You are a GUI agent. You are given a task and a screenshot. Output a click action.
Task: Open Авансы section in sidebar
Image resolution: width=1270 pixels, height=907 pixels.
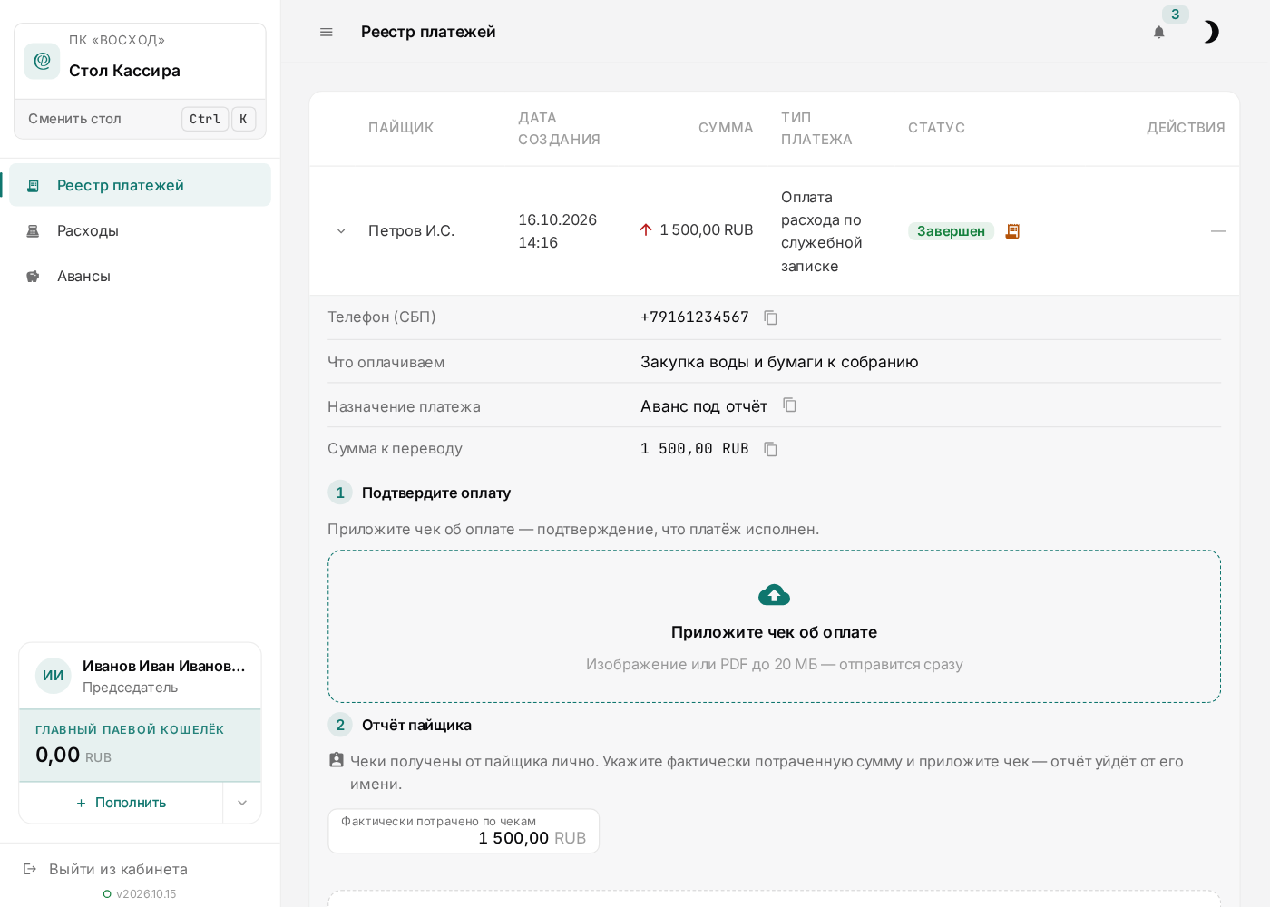[x=140, y=276]
